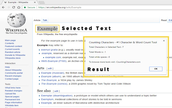Open the Example (musician) link
The image size is (172, 108).
point(53,73)
